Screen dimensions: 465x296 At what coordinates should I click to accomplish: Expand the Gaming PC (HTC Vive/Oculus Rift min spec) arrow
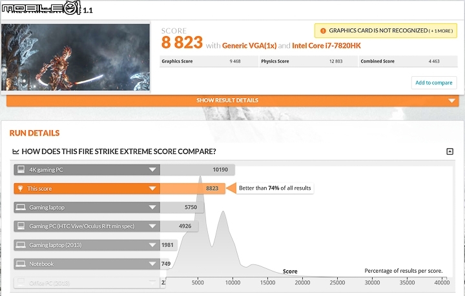[152, 226]
